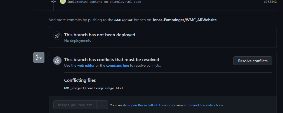This screenshot has width=283, height=113.
Task: Click the disabled Merge pull request button
Action: 75,105
